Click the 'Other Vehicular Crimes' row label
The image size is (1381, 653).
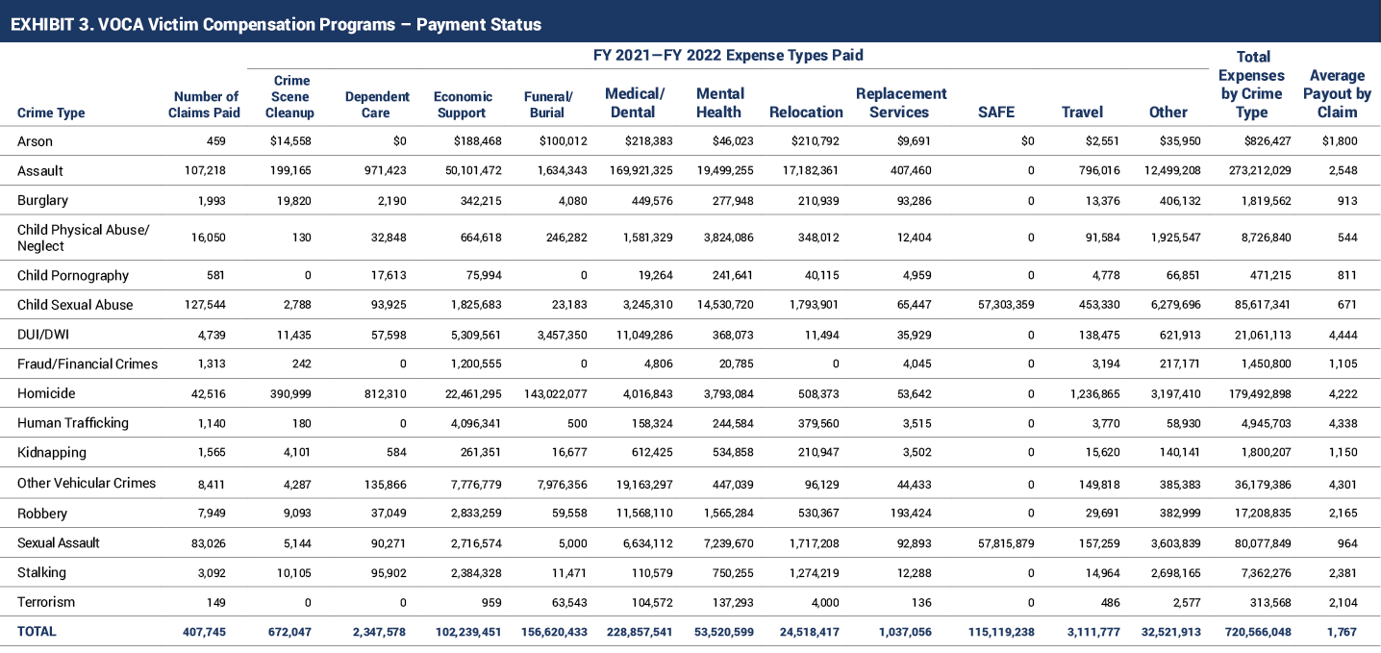pos(87,483)
